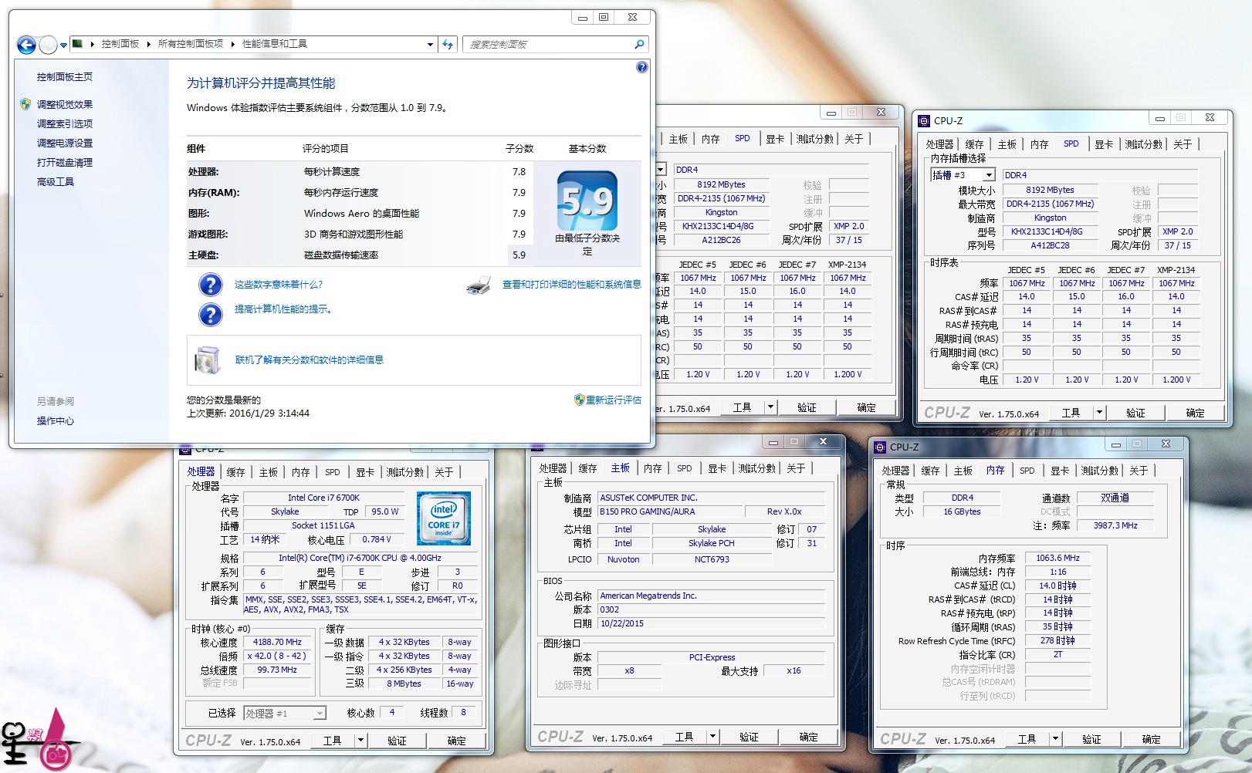Open 操作中心 under 另请参阅
Image resolution: width=1252 pixels, height=773 pixels.
(x=56, y=421)
